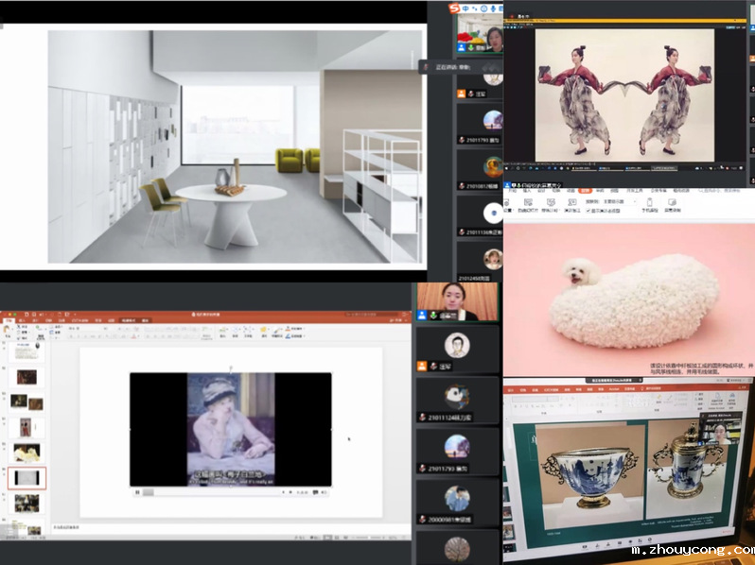This screenshot has height=565, width=755.
Task: Select the highlighted video slide thumbnail
Action: click(x=26, y=478)
